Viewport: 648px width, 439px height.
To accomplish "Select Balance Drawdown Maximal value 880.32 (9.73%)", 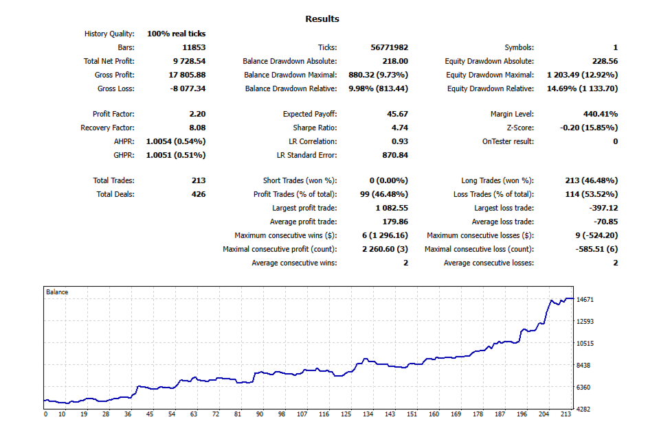I will 378,75.
